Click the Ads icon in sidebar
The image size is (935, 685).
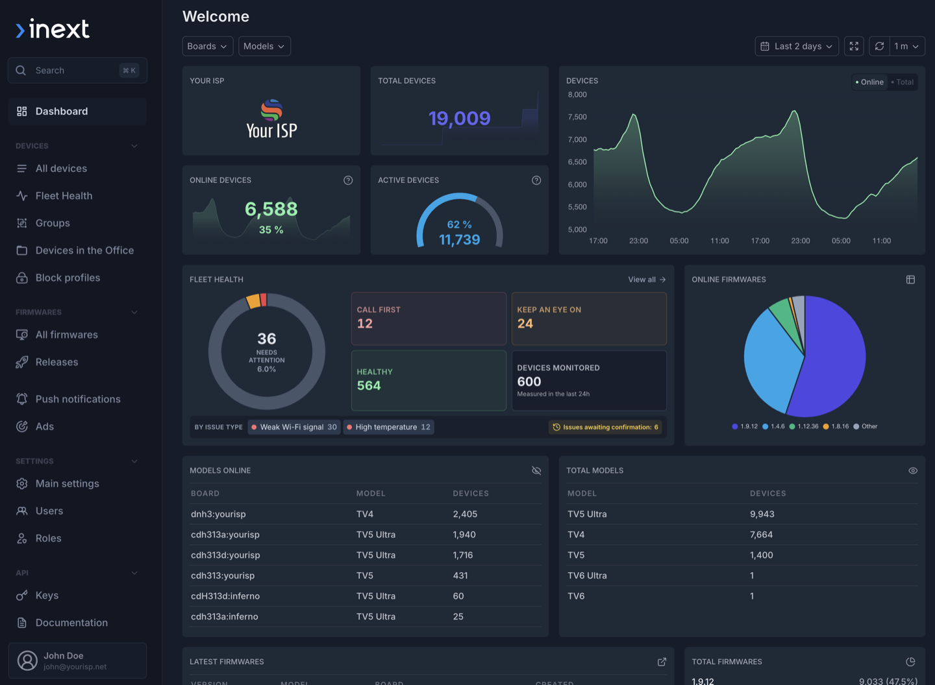(x=22, y=426)
